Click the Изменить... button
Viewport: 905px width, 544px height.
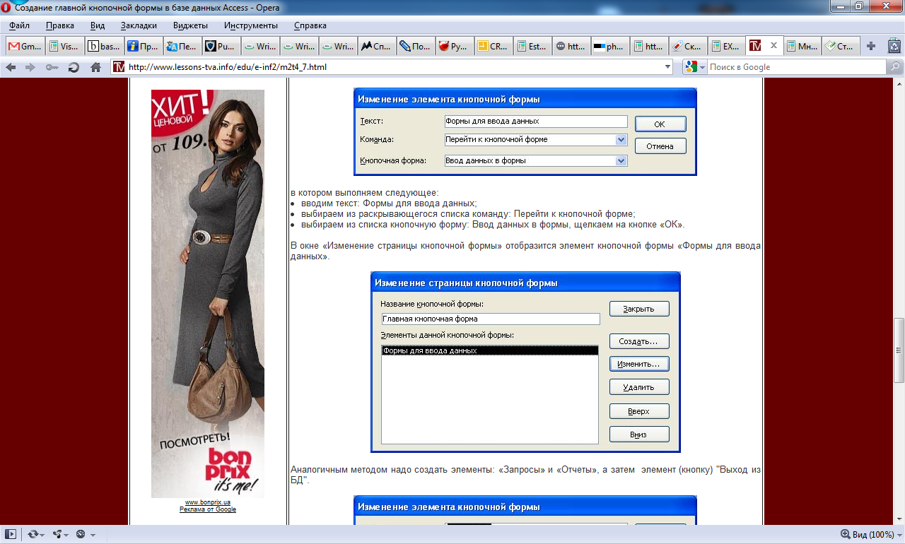point(639,364)
